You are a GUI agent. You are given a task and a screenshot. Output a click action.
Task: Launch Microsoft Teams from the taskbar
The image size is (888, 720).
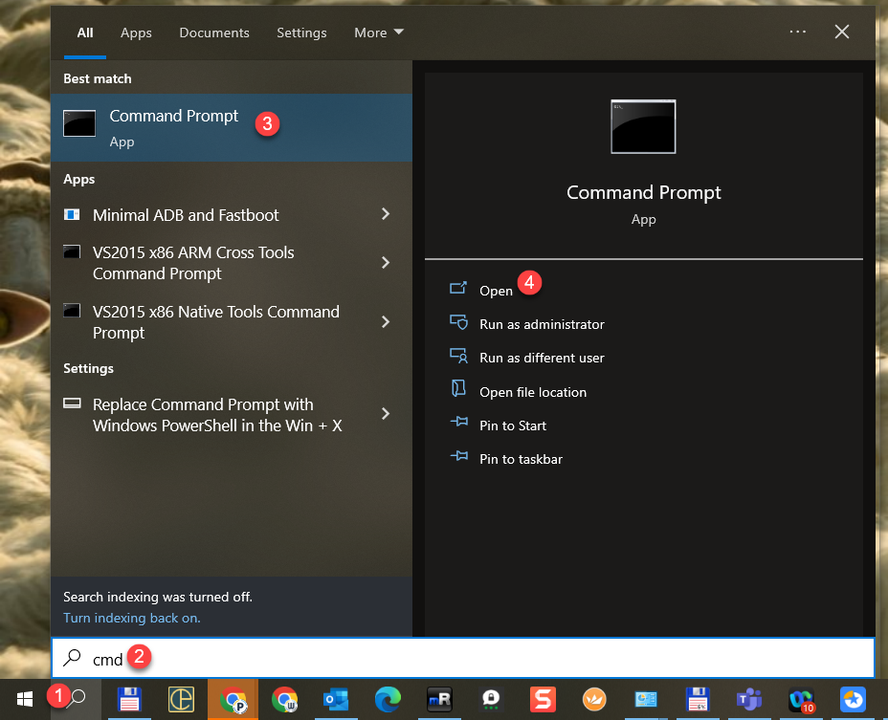(747, 699)
